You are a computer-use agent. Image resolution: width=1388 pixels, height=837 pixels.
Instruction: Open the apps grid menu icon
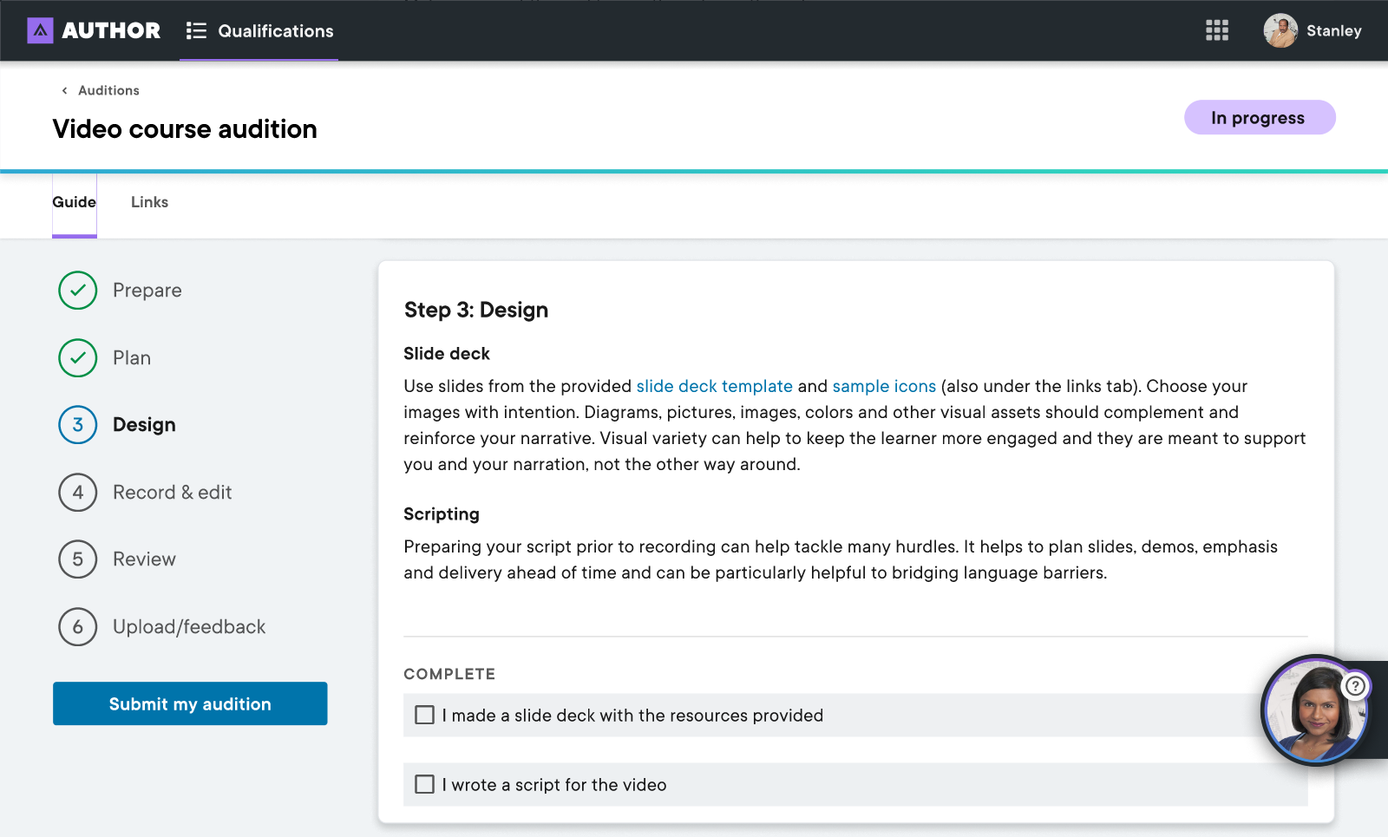tap(1216, 31)
